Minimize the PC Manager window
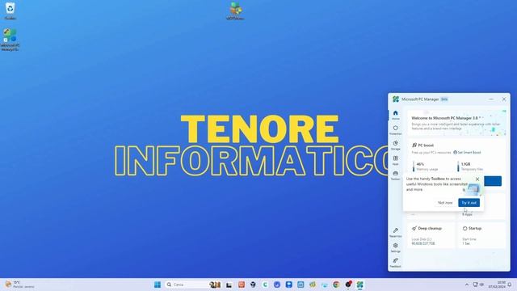517x291 pixels. click(x=491, y=99)
